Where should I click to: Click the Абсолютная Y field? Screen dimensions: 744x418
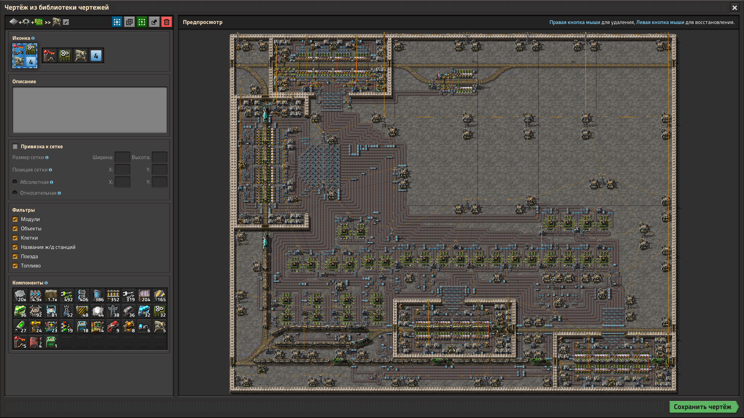coord(160,182)
